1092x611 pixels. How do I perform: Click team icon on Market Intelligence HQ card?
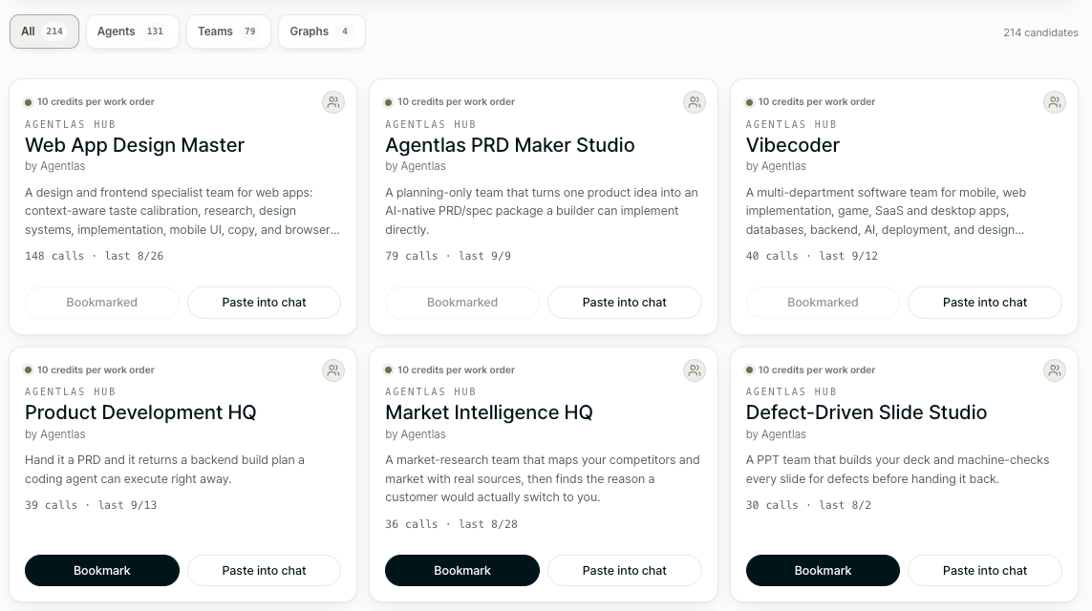[695, 370]
